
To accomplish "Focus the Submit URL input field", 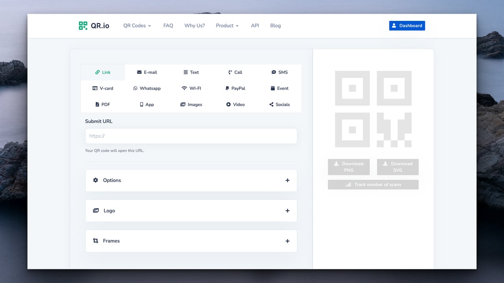I will (191, 136).
